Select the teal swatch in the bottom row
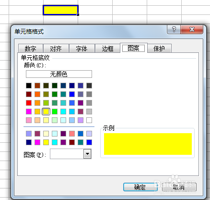 click(81, 142)
